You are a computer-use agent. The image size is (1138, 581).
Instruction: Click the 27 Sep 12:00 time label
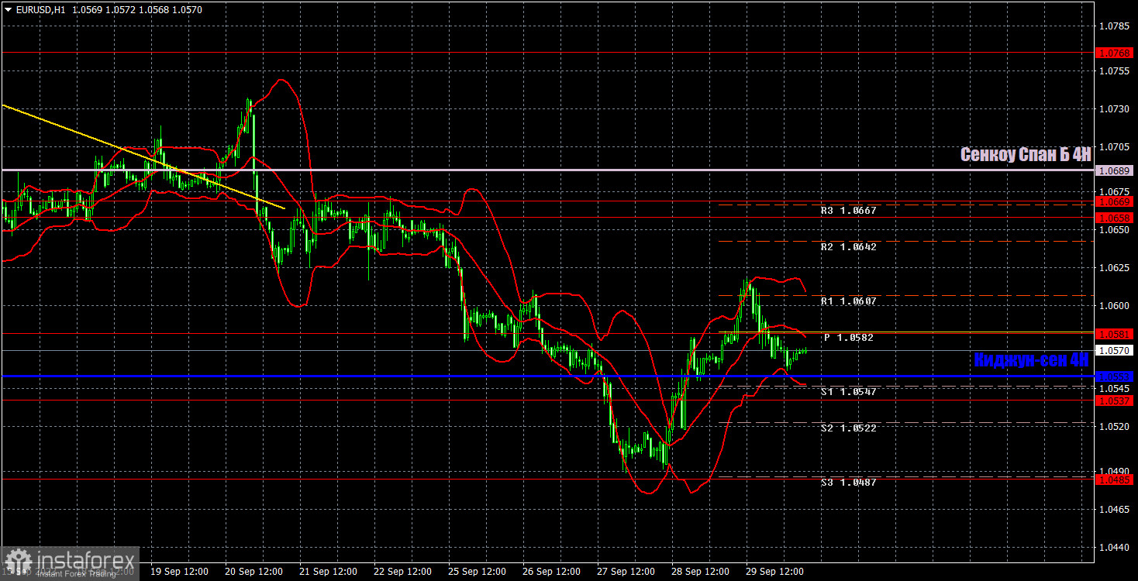coord(626,572)
